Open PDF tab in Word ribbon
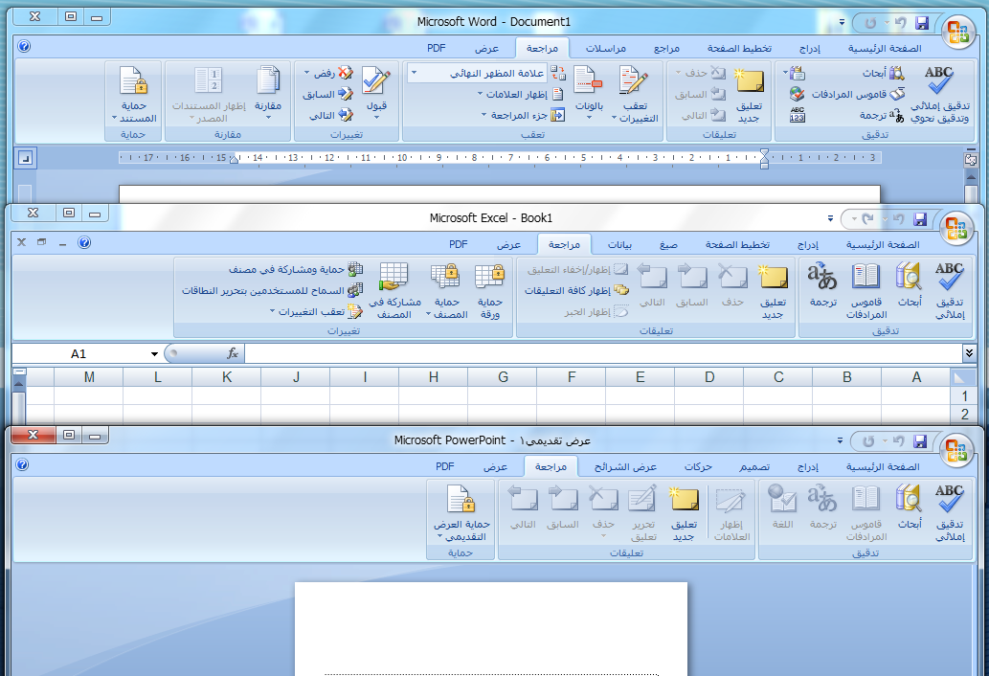 point(437,48)
